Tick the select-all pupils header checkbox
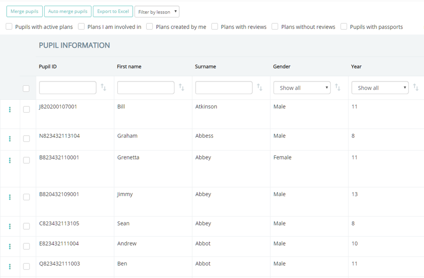 click(x=26, y=88)
